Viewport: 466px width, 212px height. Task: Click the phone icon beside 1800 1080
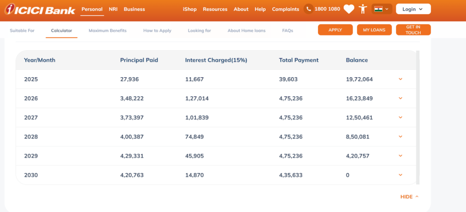(x=309, y=9)
